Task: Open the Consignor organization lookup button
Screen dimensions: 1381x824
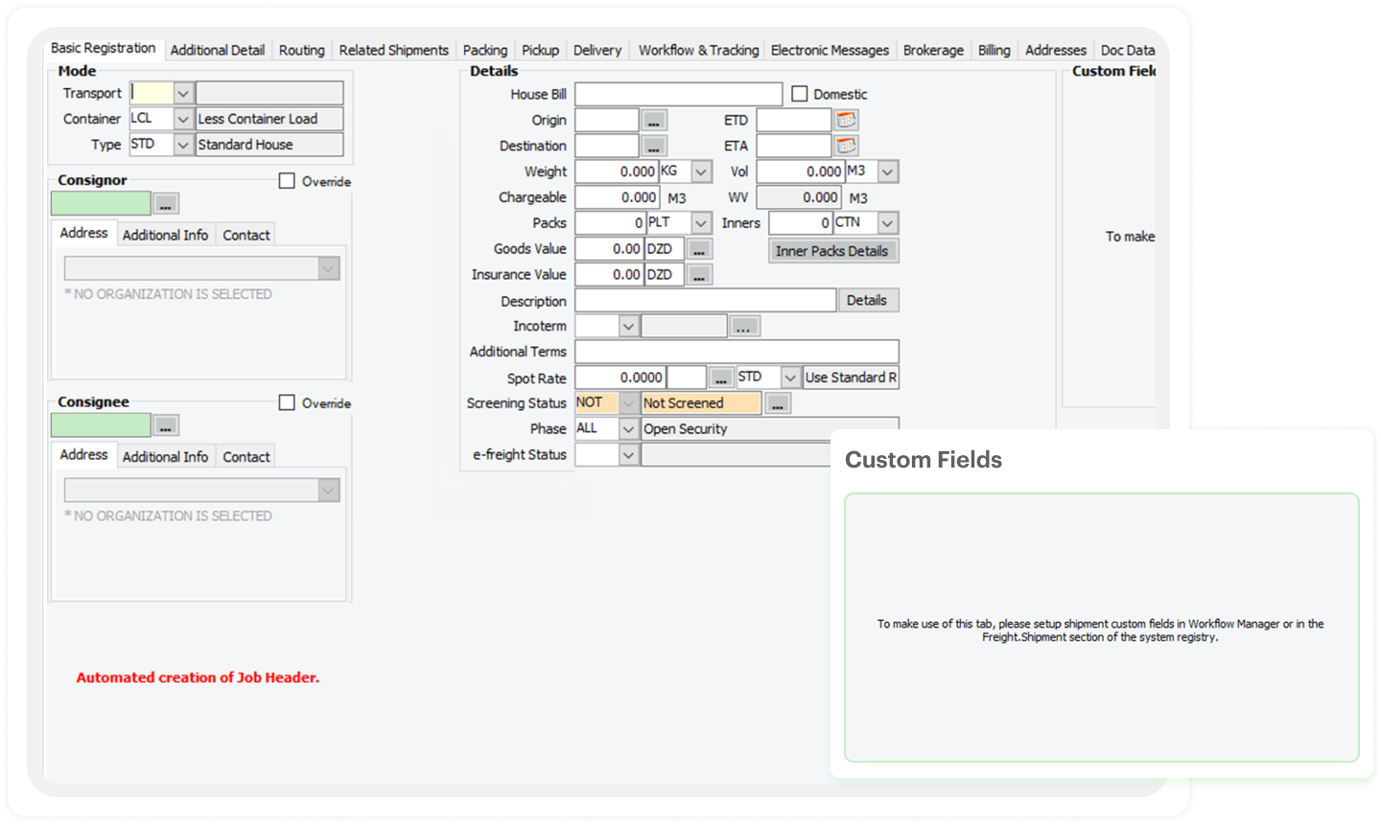Action: pos(166,204)
